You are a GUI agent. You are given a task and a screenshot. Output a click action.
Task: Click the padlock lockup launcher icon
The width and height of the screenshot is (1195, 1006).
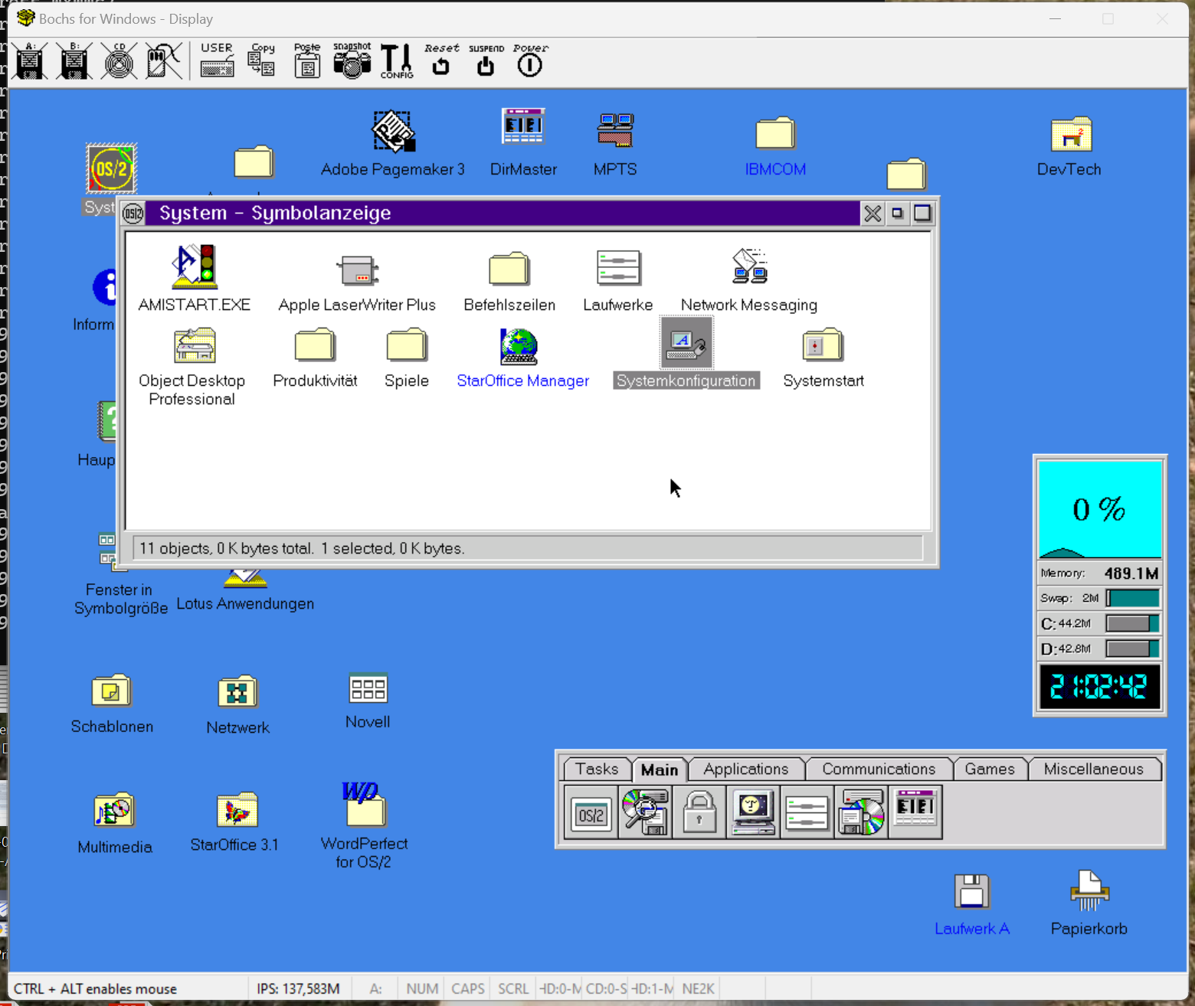coord(699,812)
